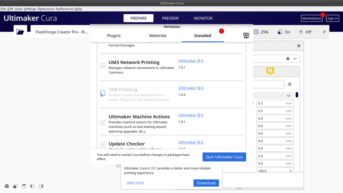This screenshot has height=193, width=343.
Task: Switch to the Plugins tab
Action: point(114,36)
